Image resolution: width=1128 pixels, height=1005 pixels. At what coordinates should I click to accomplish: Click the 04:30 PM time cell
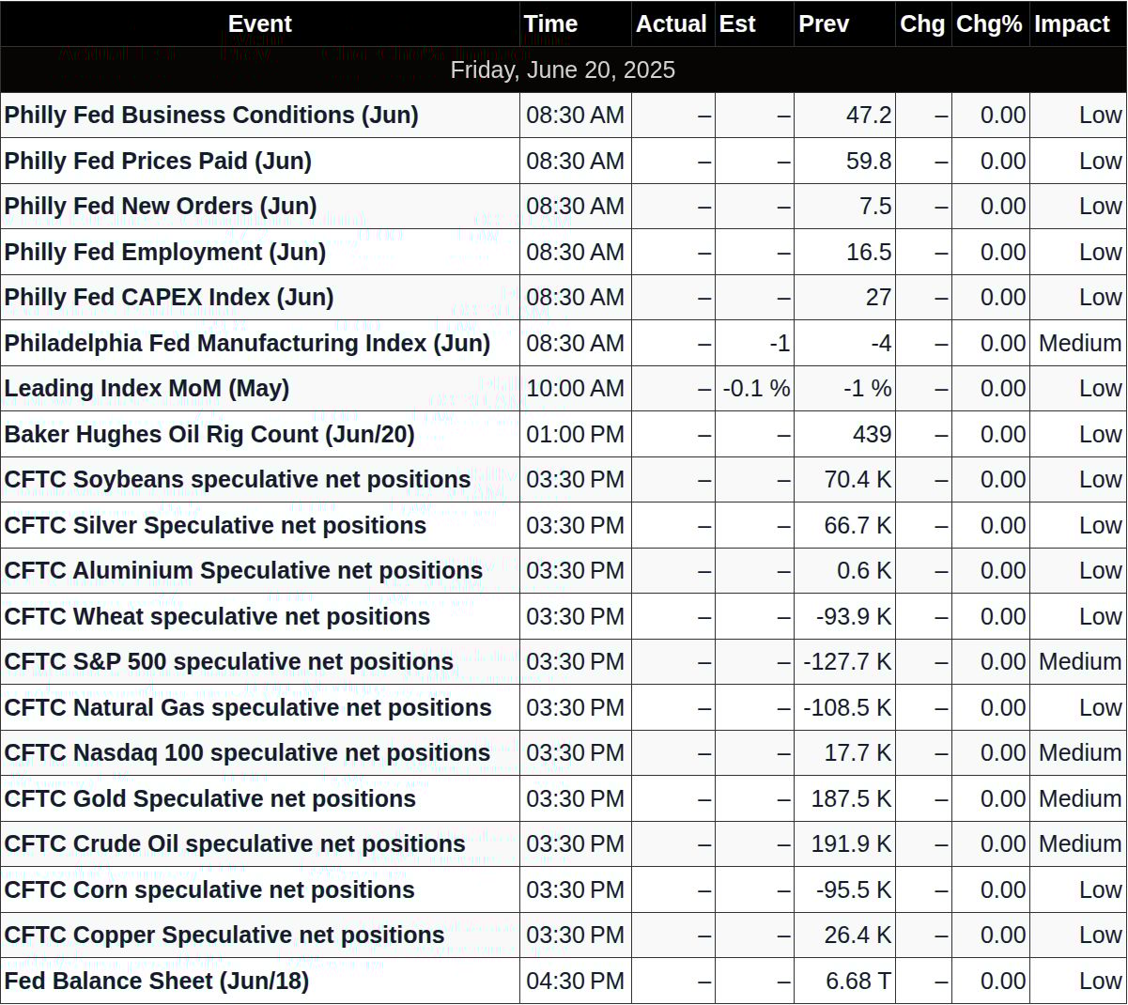tap(575, 982)
